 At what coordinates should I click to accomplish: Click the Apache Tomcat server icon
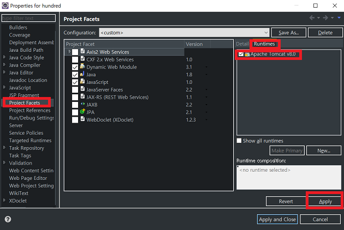click(x=247, y=55)
